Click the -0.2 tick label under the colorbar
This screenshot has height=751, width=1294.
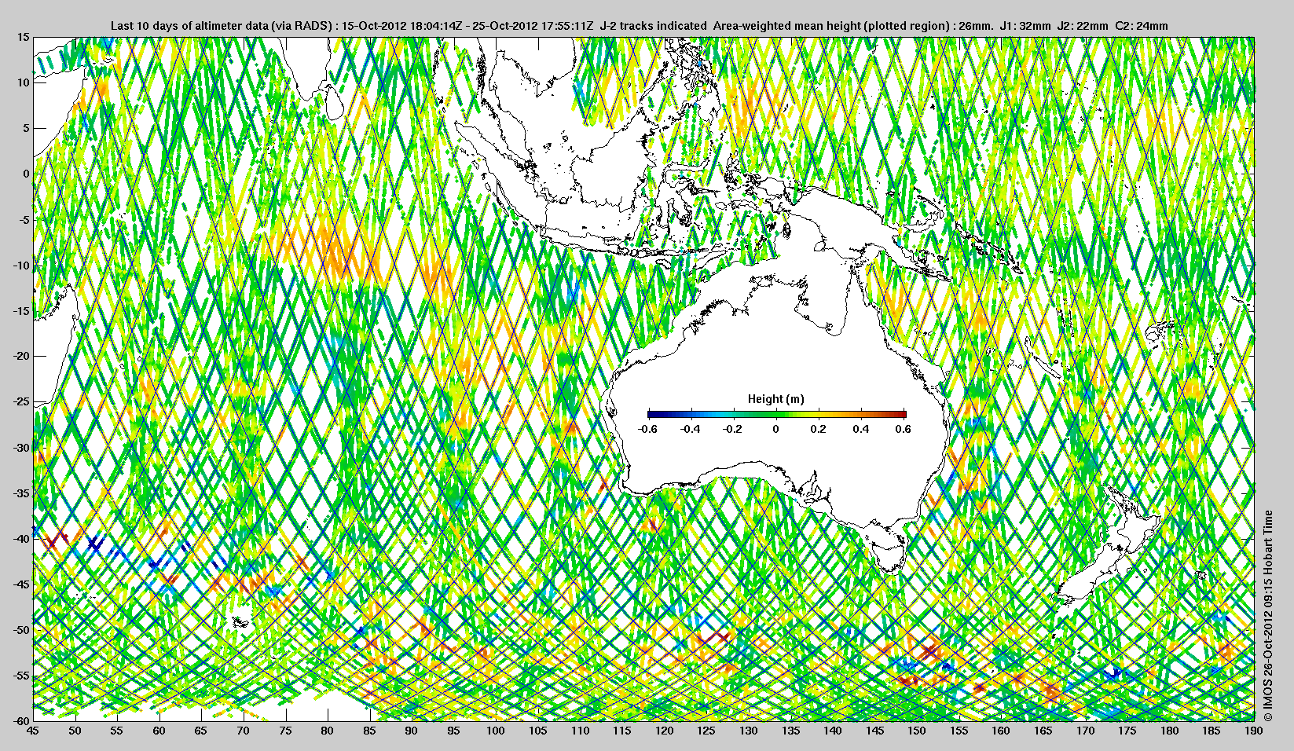pos(731,429)
